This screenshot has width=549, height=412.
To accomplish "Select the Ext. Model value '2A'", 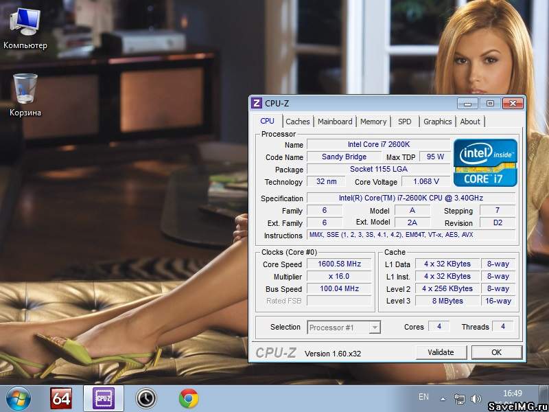I will tap(412, 222).
